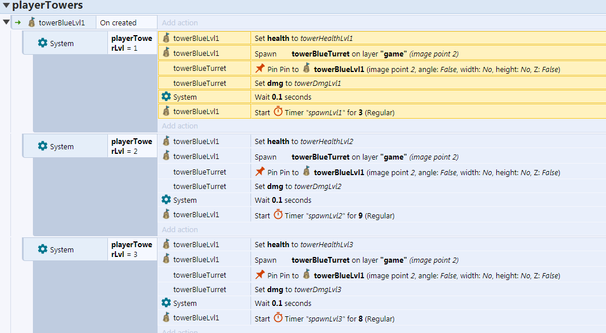606x333 pixels.
Task: Click timer icon for spawnLvl2 timer
Action: point(278,214)
